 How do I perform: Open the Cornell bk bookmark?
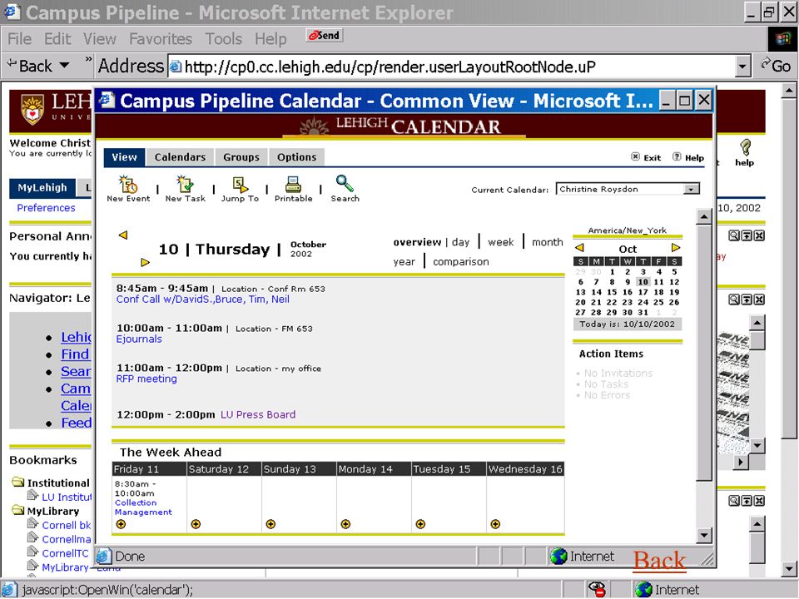pyautogui.click(x=67, y=525)
